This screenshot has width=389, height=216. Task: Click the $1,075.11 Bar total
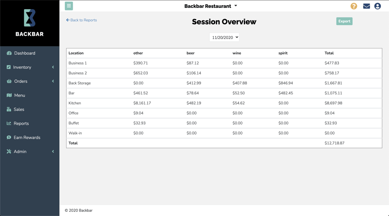click(333, 93)
